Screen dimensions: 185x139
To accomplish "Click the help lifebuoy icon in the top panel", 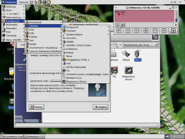I will point(31,2).
